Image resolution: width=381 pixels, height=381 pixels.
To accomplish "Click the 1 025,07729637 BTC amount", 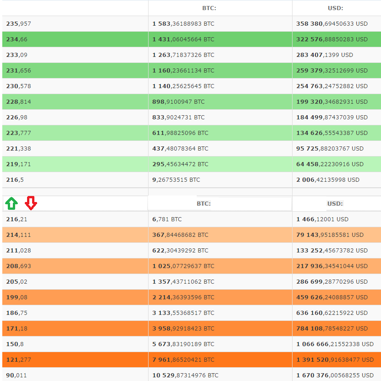I will coord(183,266).
